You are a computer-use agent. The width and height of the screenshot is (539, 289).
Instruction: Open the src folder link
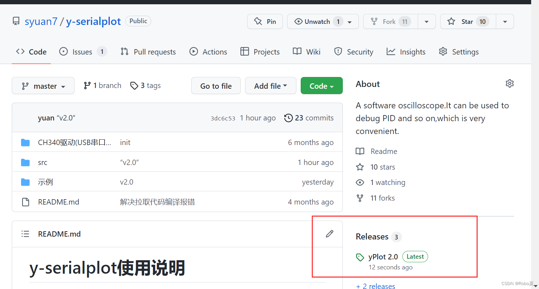(42, 162)
